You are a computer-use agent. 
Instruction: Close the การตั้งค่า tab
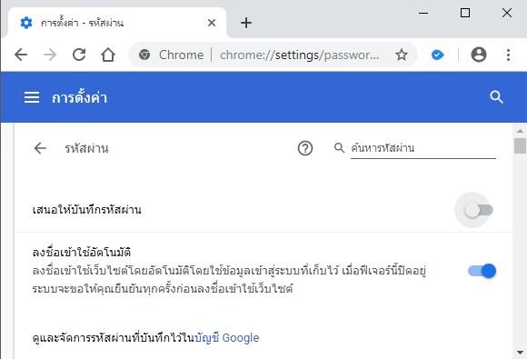(212, 23)
